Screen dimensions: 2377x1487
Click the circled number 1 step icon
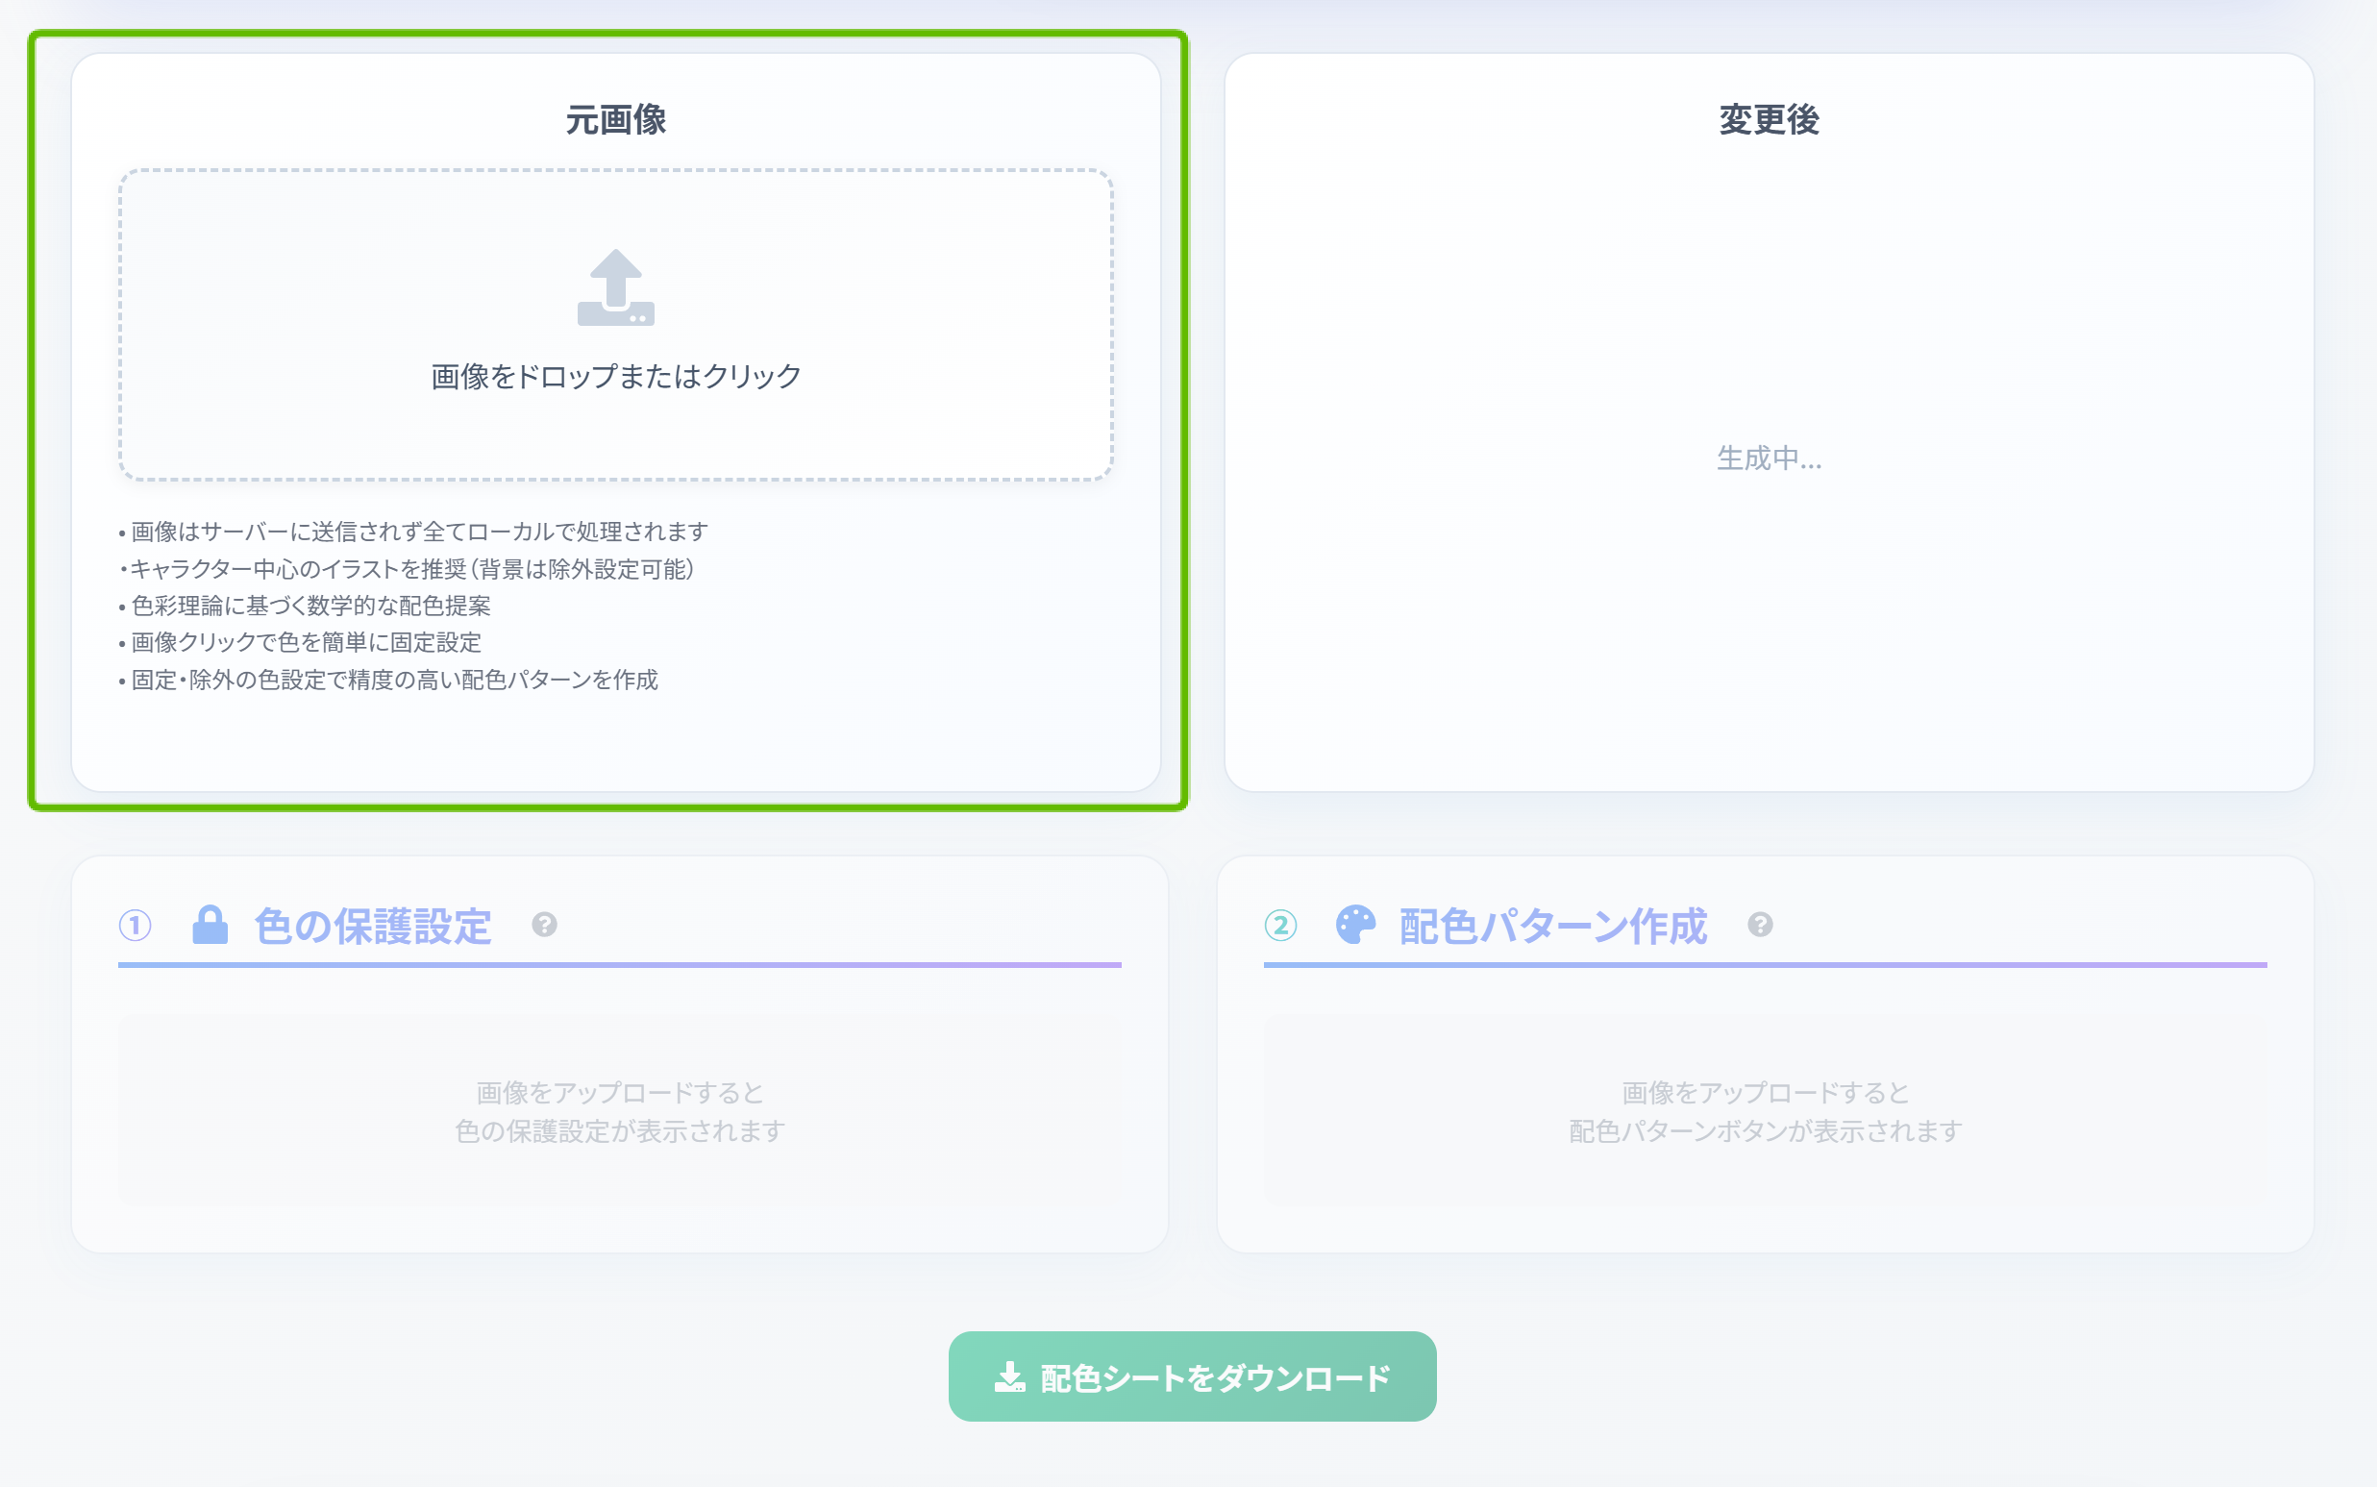tap(136, 925)
